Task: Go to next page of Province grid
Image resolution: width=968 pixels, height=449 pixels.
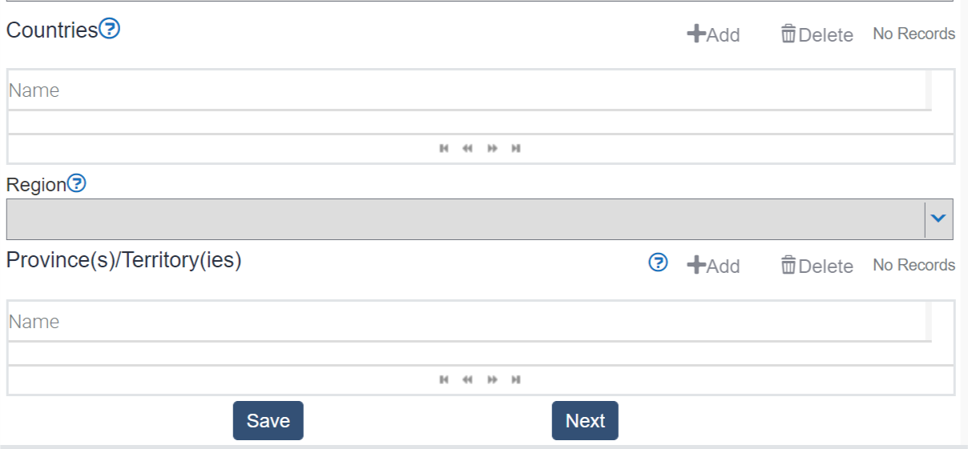Action: pos(492,379)
